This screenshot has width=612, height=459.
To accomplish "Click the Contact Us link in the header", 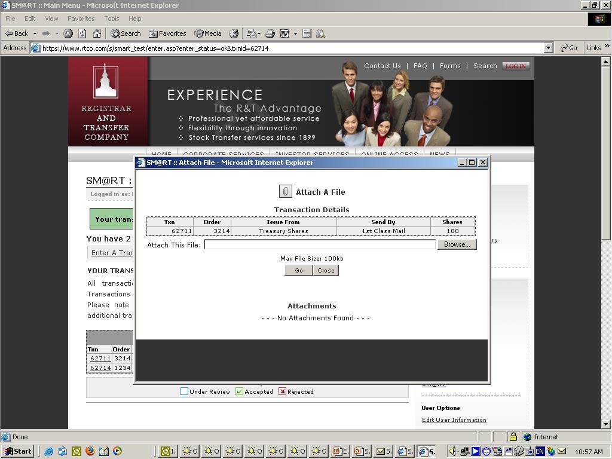I will click(x=382, y=66).
